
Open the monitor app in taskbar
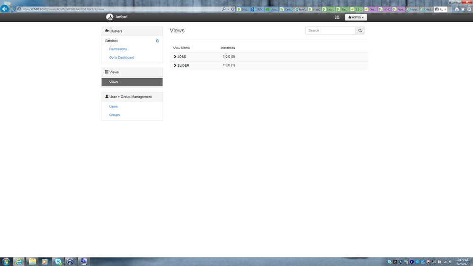[83, 261]
